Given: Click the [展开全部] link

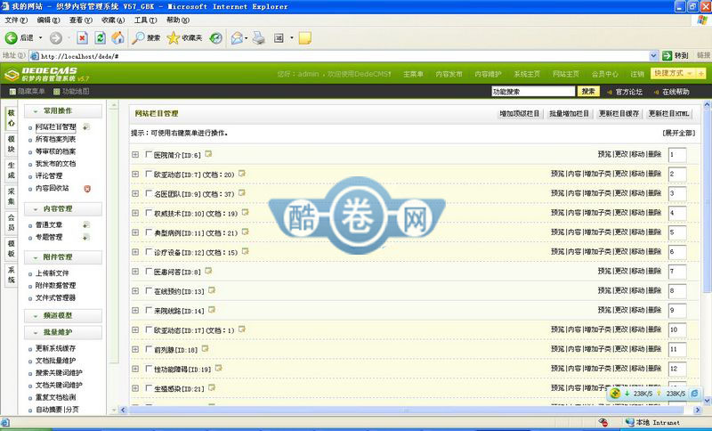Looking at the screenshot, I should coord(678,133).
